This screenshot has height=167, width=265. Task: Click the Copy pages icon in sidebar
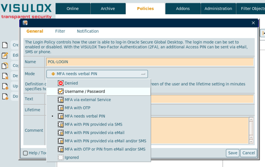(5, 66)
